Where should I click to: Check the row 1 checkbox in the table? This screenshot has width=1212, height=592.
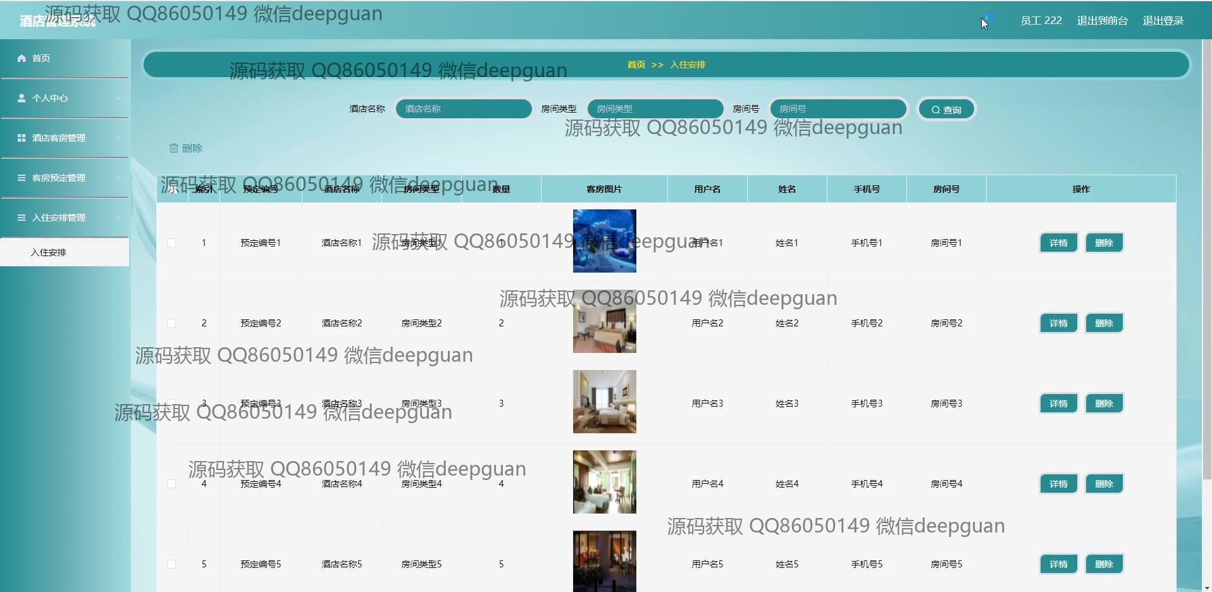pyautogui.click(x=171, y=242)
